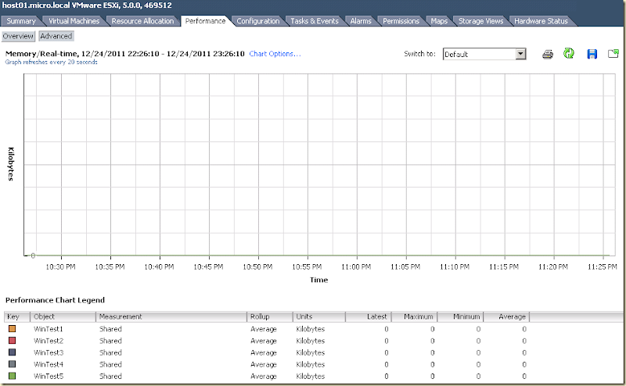Sort legend by Object column header
The height and width of the screenshot is (386, 626).
tap(63, 316)
